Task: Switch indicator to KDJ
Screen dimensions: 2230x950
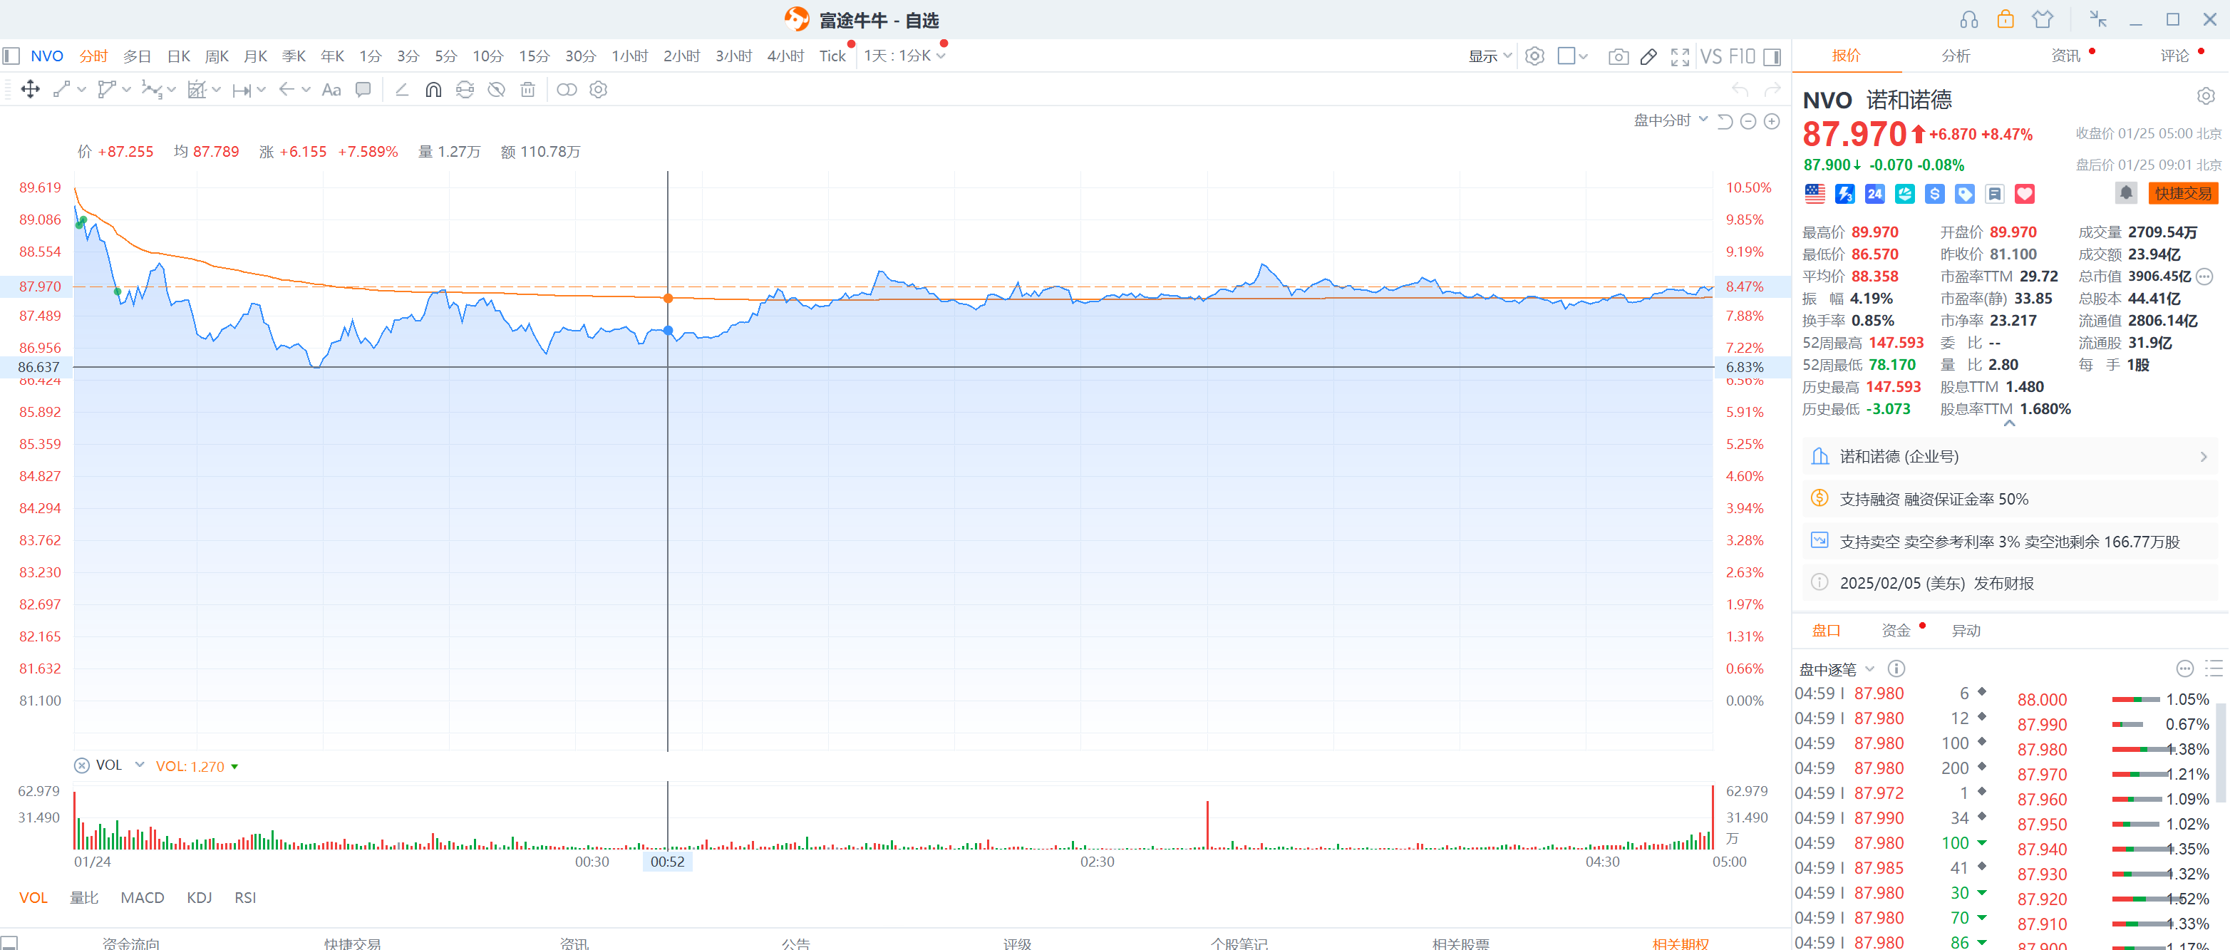Action: (x=199, y=898)
